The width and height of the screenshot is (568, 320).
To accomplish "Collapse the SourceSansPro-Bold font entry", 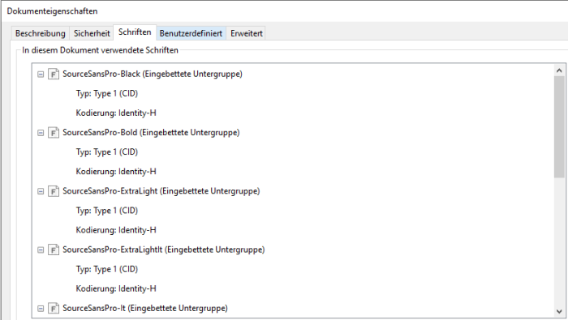I will [x=41, y=133].
